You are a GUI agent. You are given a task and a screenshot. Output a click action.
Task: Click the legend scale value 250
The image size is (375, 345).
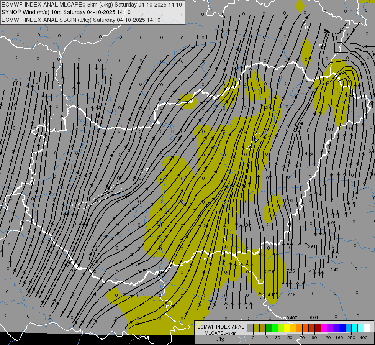click(351, 338)
